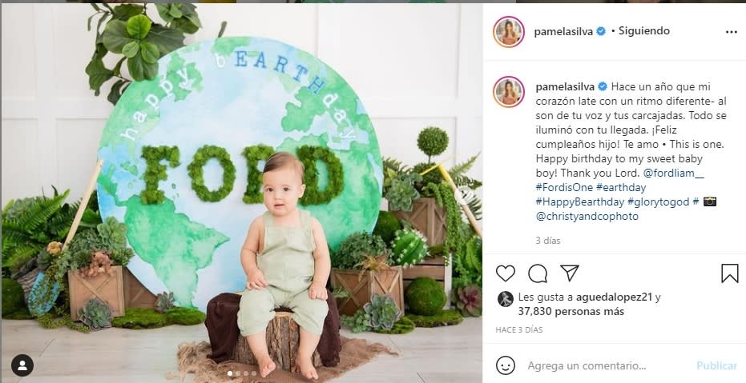Viewport: 746px width, 383px height.
Task: Visit the @christyandcophoto mention
Action: coord(587,217)
